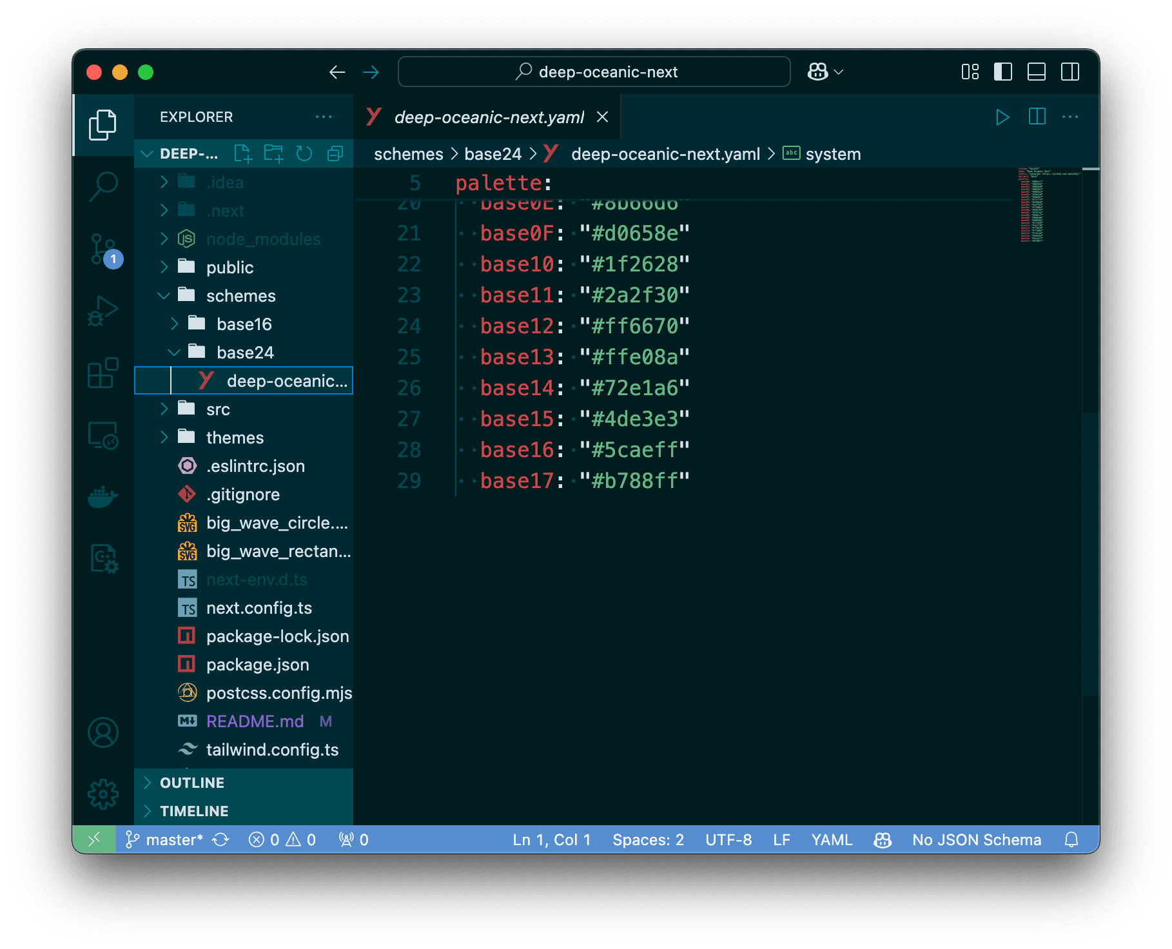1172x949 pixels.
Task: Expand the TIMELINE section
Action: coord(244,811)
